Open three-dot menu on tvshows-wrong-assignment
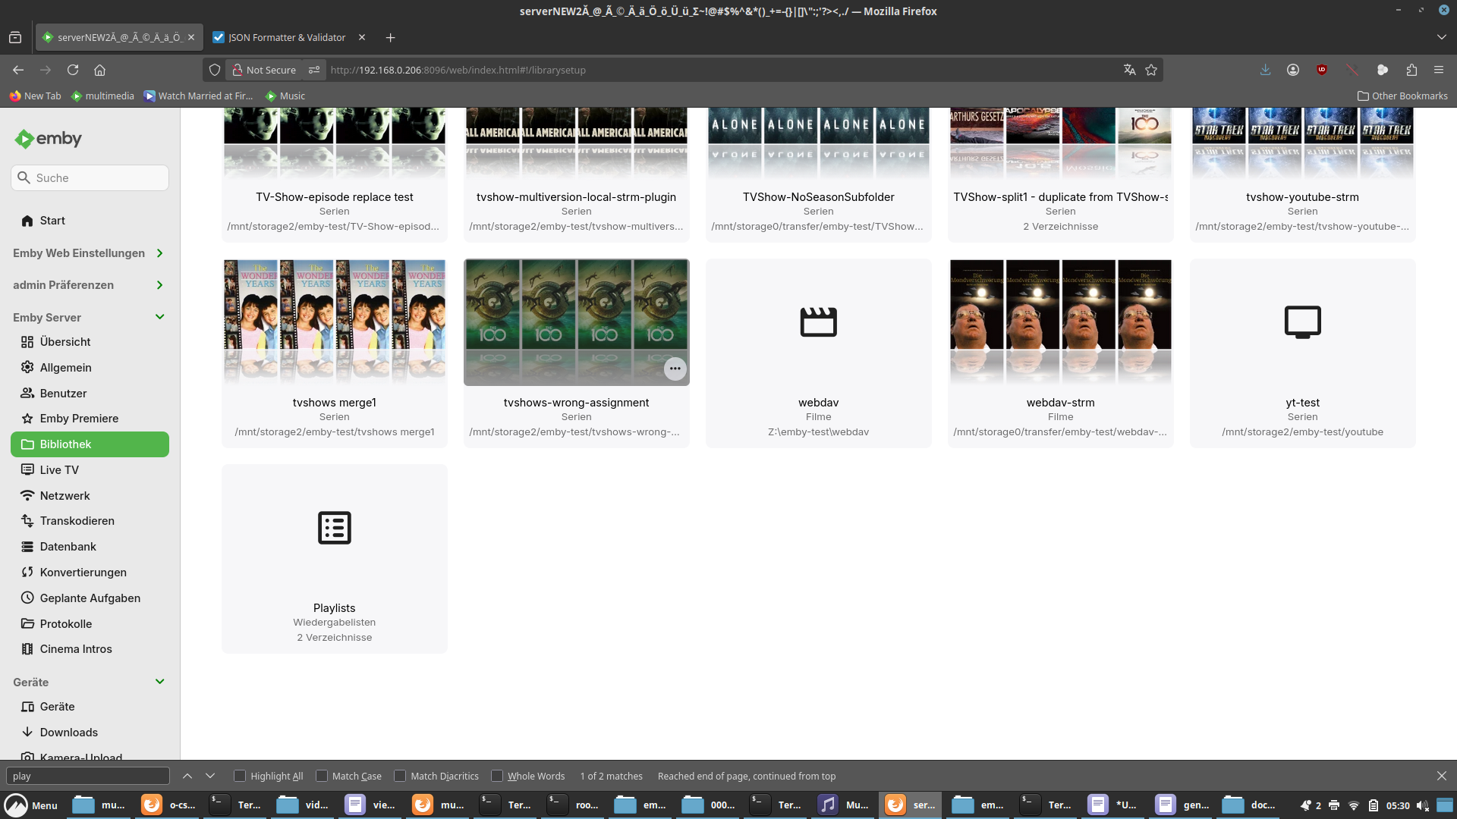This screenshot has height=819, width=1457. 675,369
